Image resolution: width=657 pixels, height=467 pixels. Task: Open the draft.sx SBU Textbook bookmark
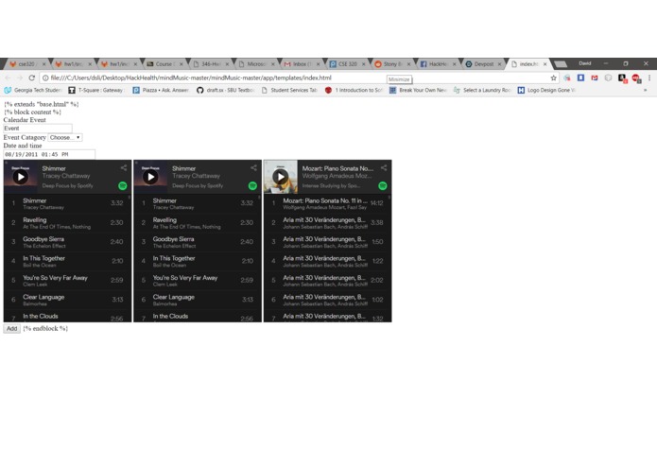(225, 90)
